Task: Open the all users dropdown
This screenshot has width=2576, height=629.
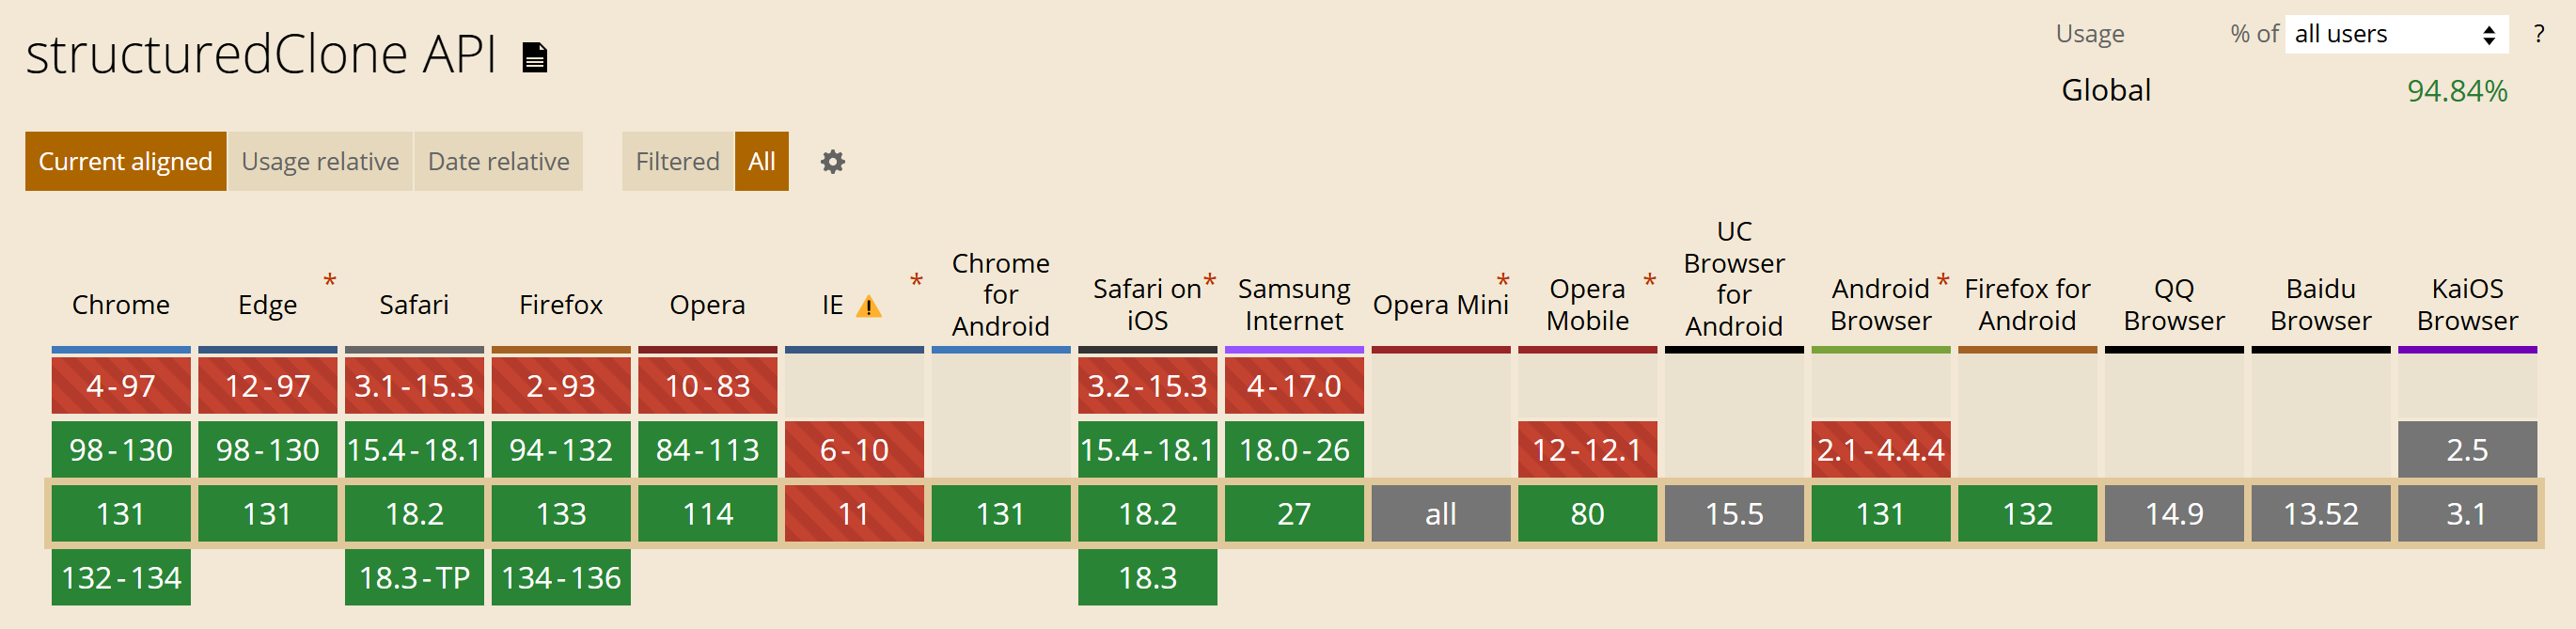Action: 2395,35
